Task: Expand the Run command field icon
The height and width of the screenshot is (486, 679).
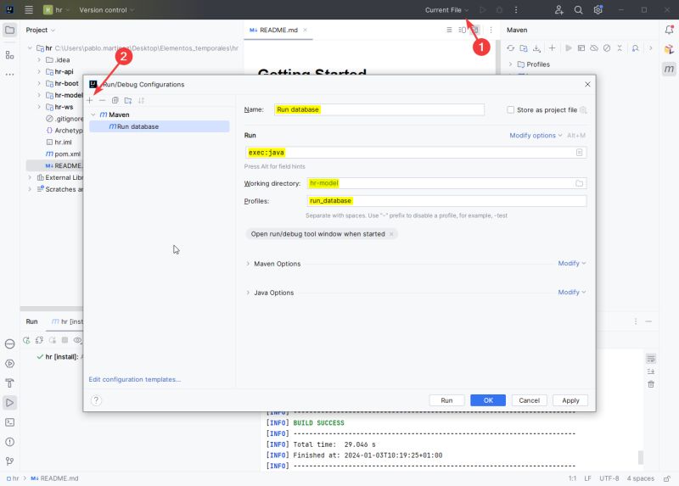Action: pos(579,153)
